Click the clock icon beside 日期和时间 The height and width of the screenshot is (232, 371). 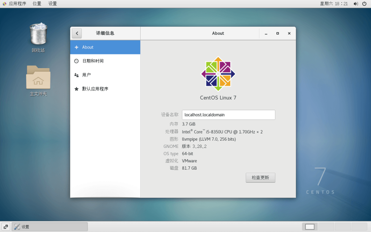tap(76, 61)
